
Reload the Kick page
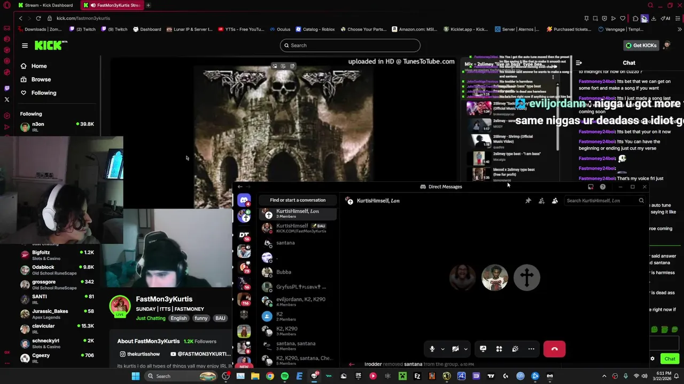coord(38,18)
